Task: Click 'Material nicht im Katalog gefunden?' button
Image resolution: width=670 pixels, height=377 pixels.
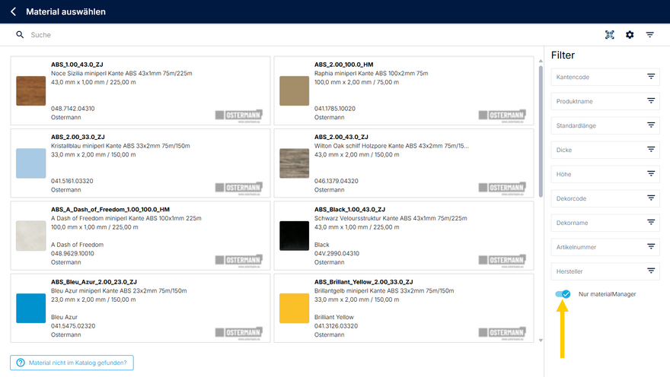Action: [x=72, y=363]
